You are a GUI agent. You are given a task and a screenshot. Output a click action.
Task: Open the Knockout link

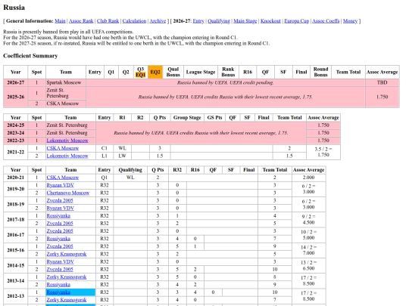click(x=270, y=21)
